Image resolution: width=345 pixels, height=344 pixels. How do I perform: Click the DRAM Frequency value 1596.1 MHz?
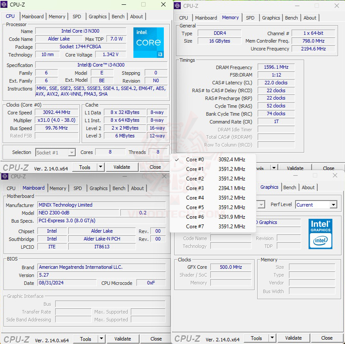[x=276, y=67]
